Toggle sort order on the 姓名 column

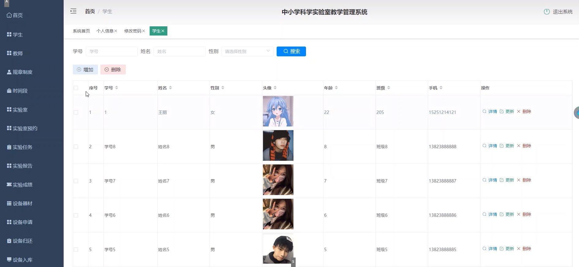point(170,88)
